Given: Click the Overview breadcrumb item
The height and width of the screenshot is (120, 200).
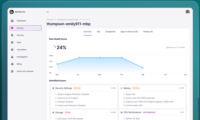Looking at the screenshot, I should click(x=86, y=20).
